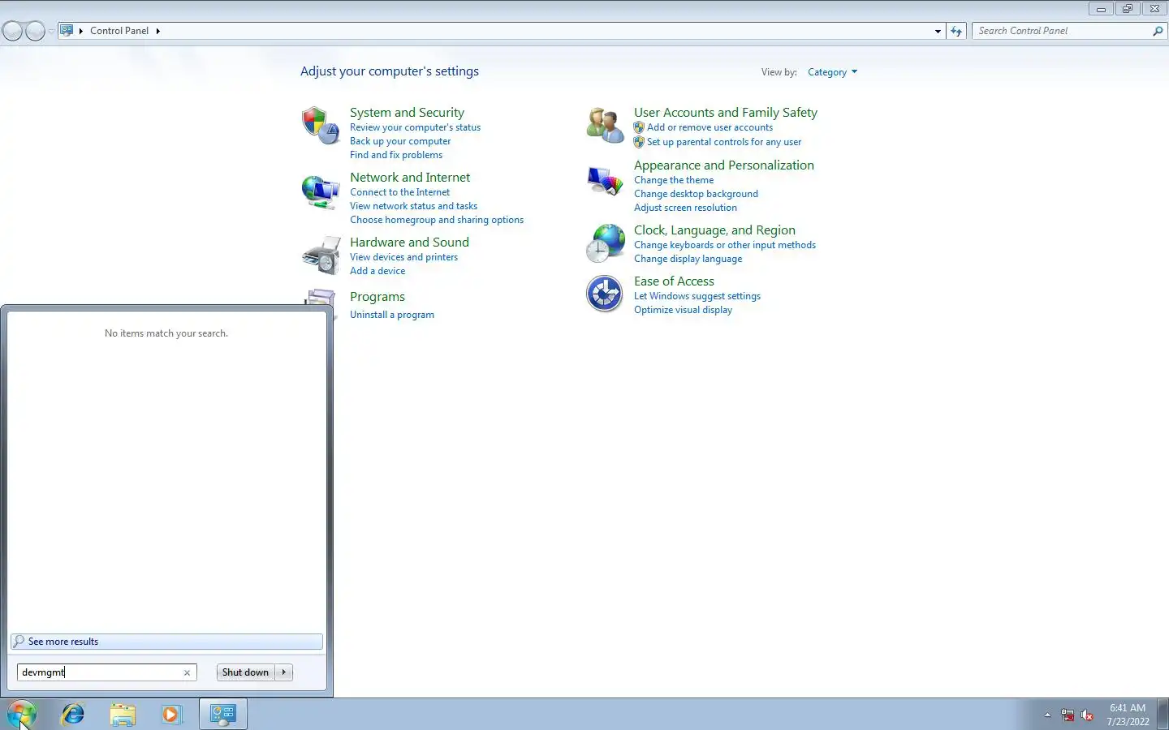
Task: Open the Appearance and Personalization monitor icon
Action: pyautogui.click(x=605, y=180)
